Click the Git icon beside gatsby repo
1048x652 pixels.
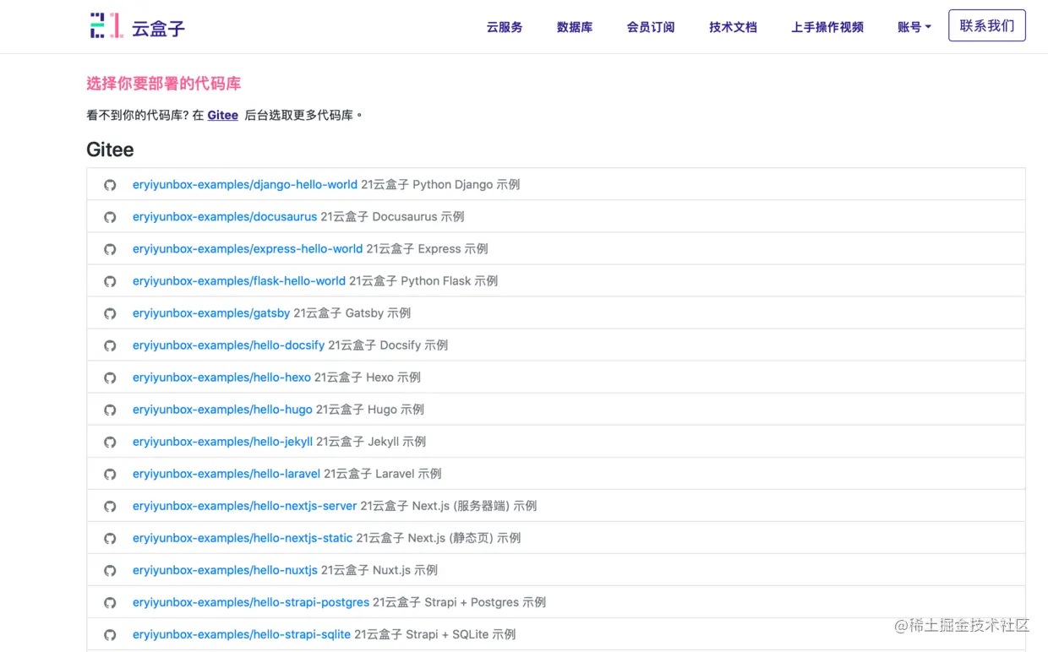click(110, 312)
